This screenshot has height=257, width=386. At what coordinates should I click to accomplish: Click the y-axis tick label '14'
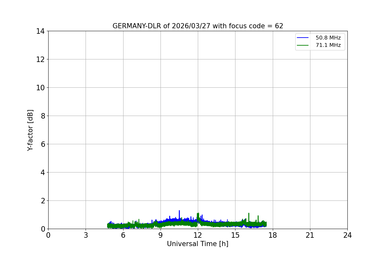point(41,31)
